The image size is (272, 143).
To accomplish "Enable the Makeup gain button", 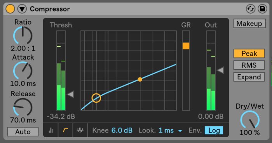I will coord(249,24).
